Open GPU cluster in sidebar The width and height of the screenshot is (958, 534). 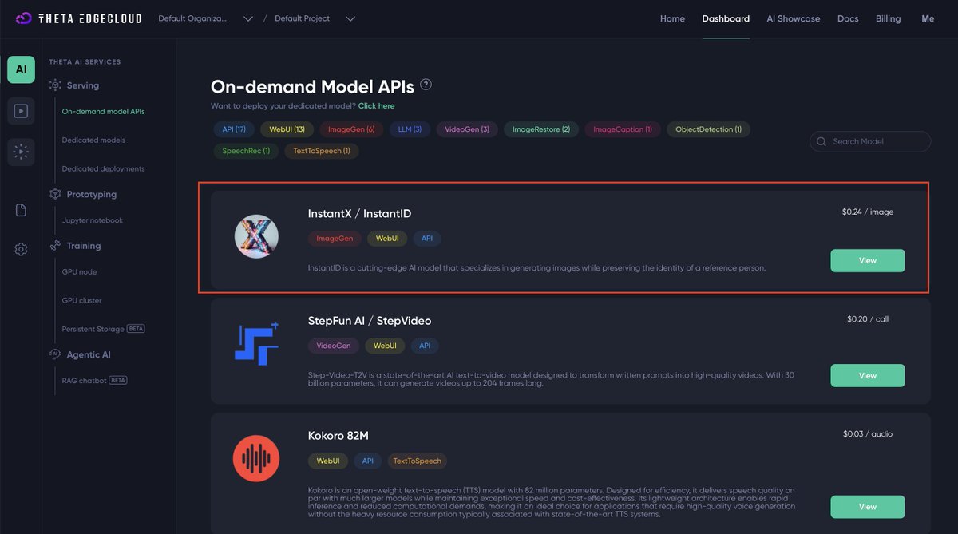[81, 301]
